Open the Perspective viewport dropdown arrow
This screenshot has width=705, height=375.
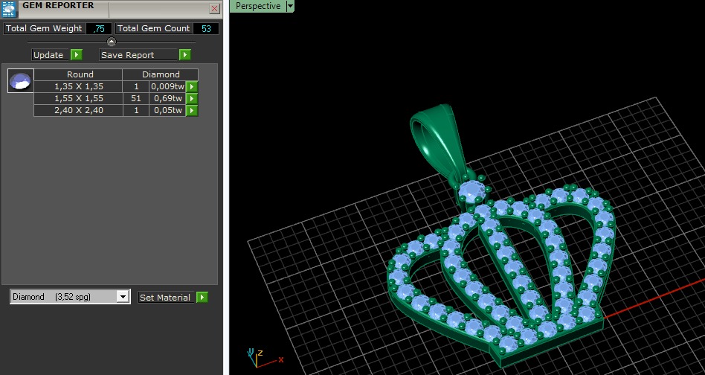point(290,6)
